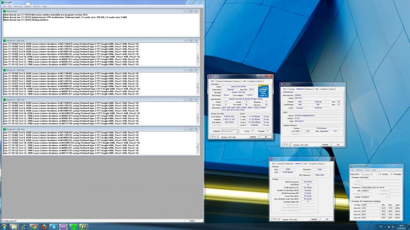Viewport: 410px width, 230px height.
Task: Click Validate in CPU-Z Memory window
Action: click(x=314, y=219)
